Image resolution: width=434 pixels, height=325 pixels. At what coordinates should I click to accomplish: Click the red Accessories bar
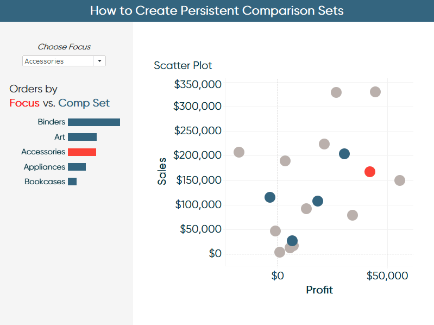point(82,152)
